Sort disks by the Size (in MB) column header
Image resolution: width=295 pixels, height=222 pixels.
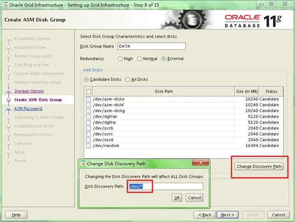click(x=247, y=91)
